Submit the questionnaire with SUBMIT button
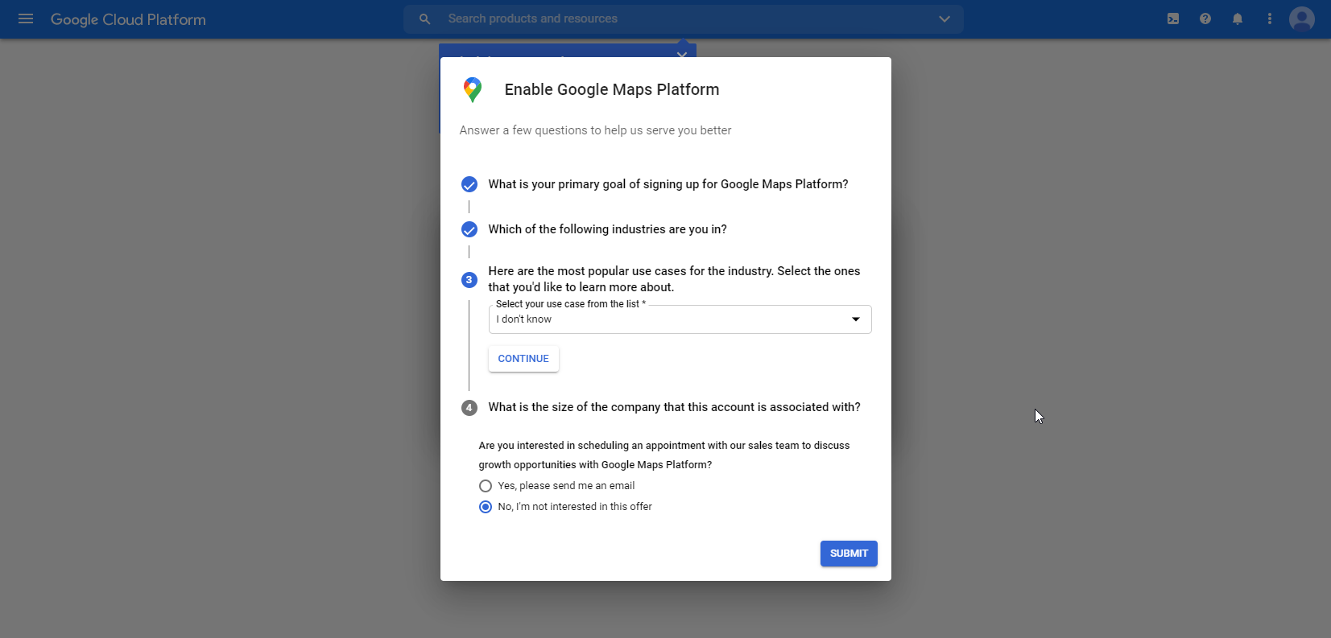Viewport: 1331px width, 638px height. [x=849, y=554]
